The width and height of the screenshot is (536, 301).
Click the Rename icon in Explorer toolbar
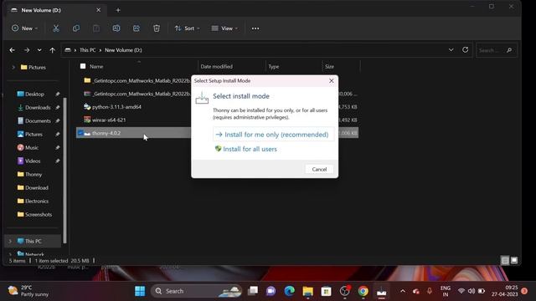tap(116, 28)
